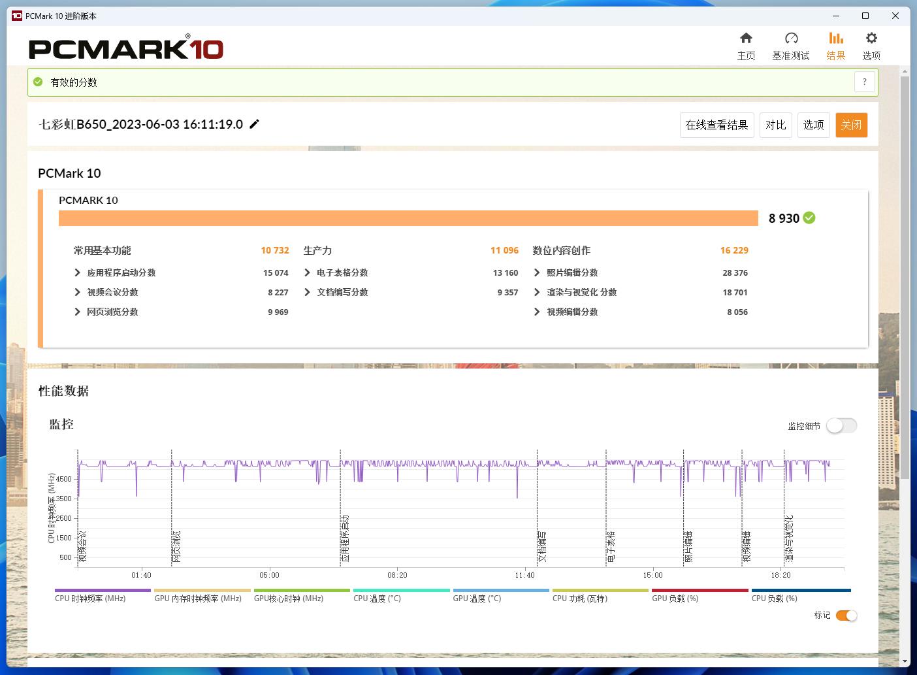Viewport: 917px width, 675px height.
Task: Click the question mark help icon
Action: [x=864, y=82]
